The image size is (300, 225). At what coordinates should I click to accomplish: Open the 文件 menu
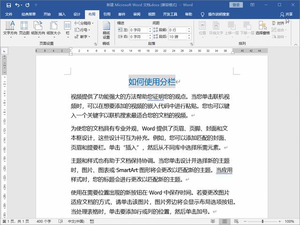(x=9, y=14)
